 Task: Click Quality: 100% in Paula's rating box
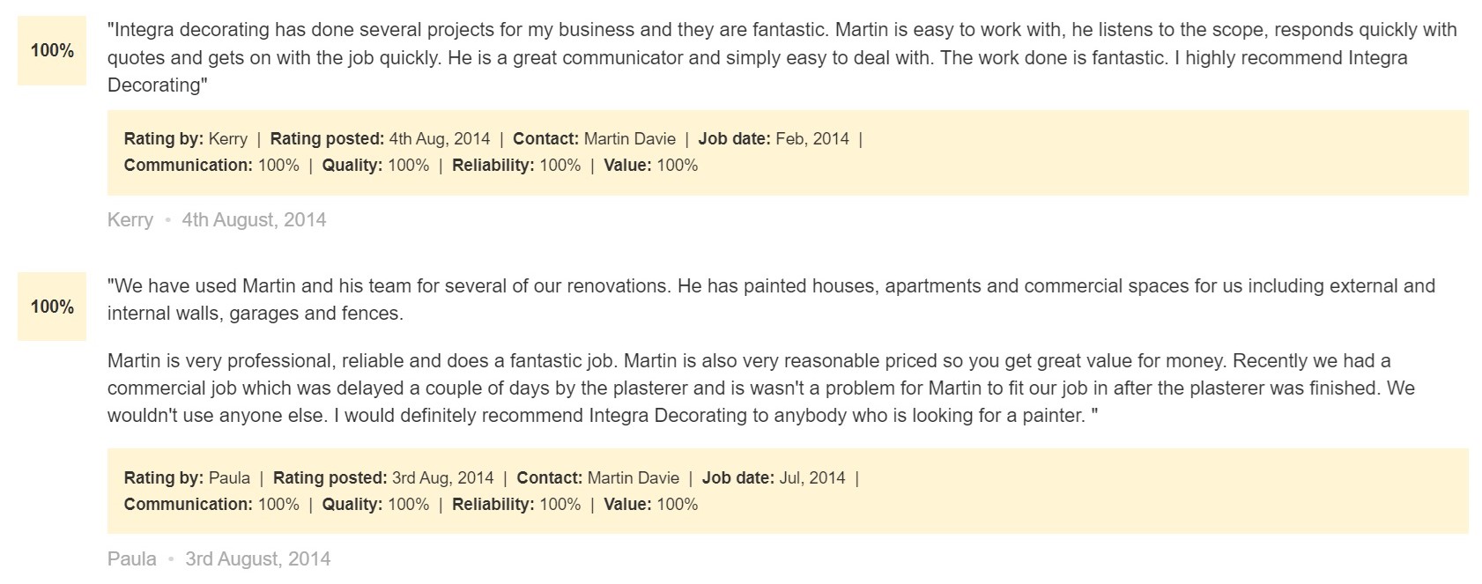tap(375, 504)
